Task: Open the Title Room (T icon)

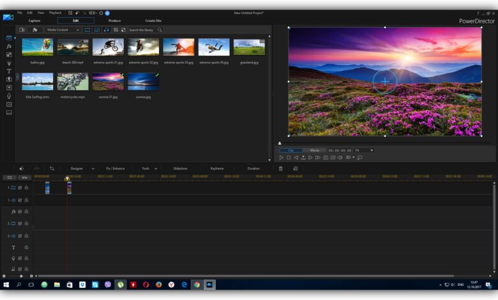Action: [9, 71]
